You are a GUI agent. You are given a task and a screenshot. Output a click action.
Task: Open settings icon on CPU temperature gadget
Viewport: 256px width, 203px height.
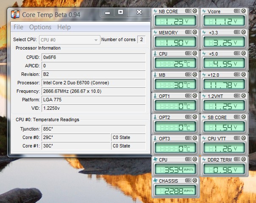(x=189, y=53)
